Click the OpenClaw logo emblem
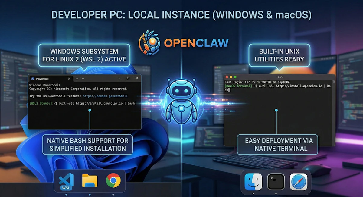The width and height of the screenshot is (363, 197). tap(149, 42)
